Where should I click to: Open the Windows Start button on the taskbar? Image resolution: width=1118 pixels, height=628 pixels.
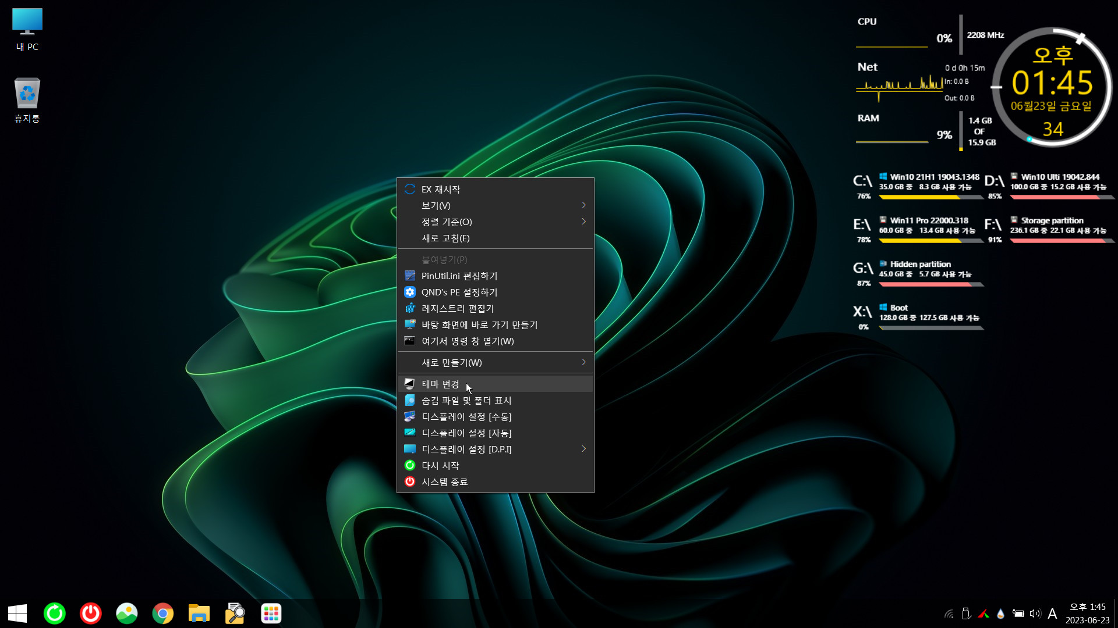17,613
